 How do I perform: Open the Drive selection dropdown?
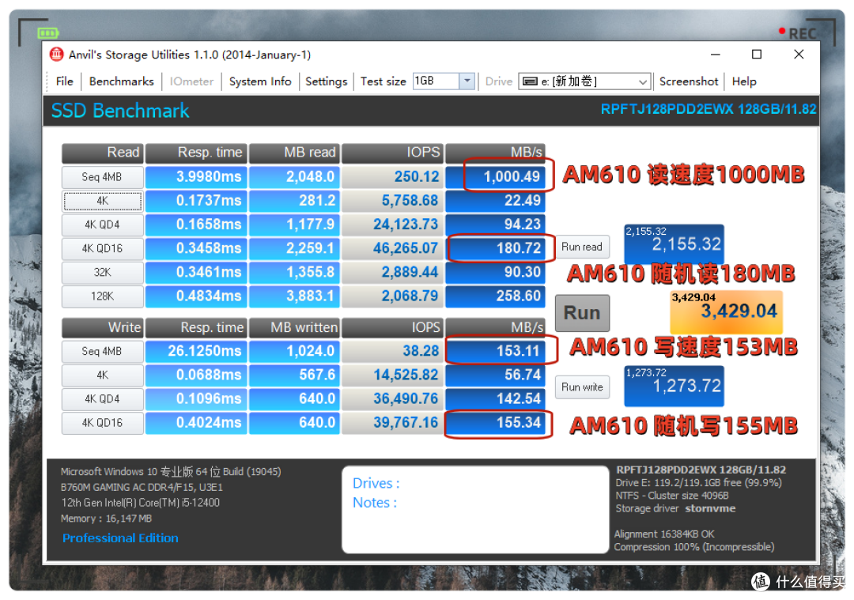642,81
